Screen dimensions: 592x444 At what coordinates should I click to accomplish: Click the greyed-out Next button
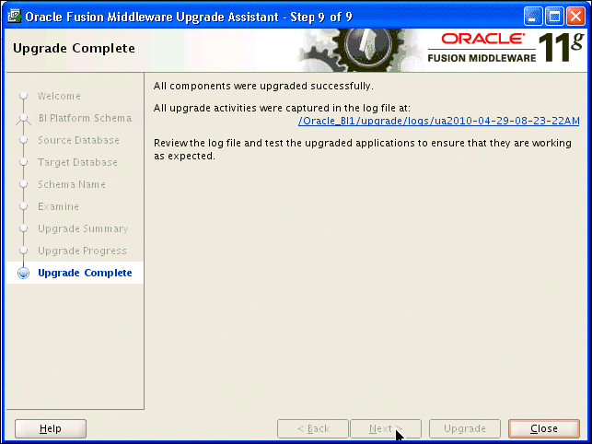pos(386,428)
